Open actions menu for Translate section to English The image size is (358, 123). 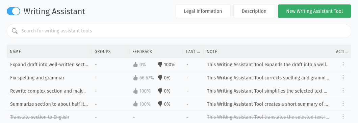pos(343,117)
